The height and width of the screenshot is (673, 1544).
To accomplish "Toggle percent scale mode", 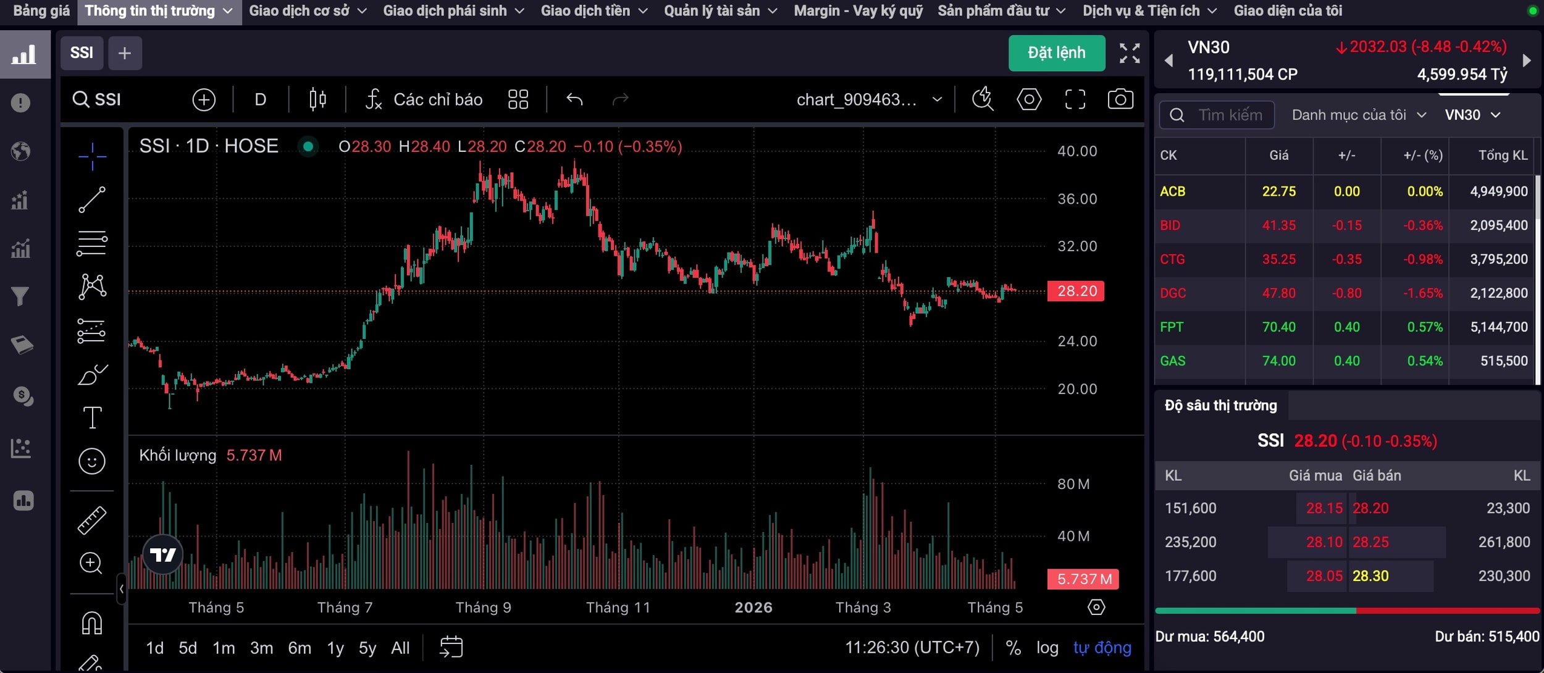I will 1013,648.
